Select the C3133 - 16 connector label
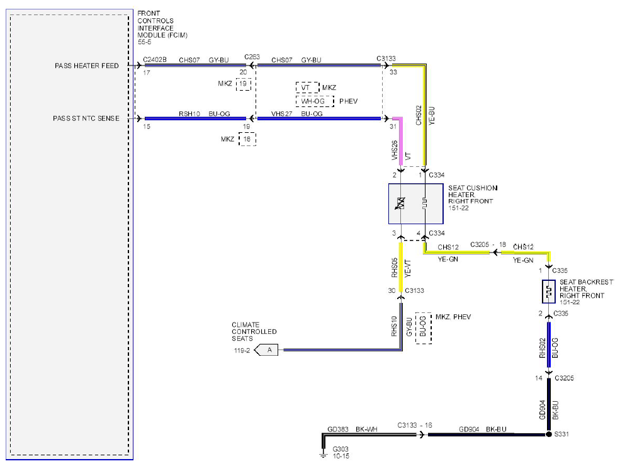The height and width of the screenshot is (466, 620). tap(415, 425)
